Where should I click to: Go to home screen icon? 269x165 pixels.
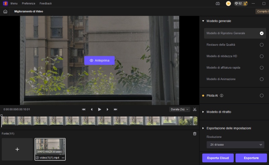(5, 11)
